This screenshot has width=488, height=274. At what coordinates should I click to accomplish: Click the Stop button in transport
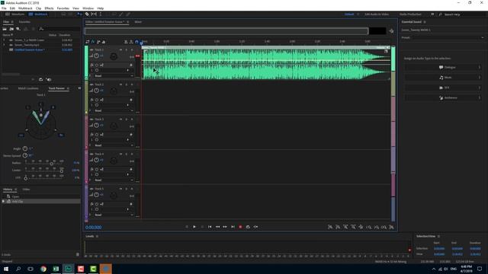point(187,227)
